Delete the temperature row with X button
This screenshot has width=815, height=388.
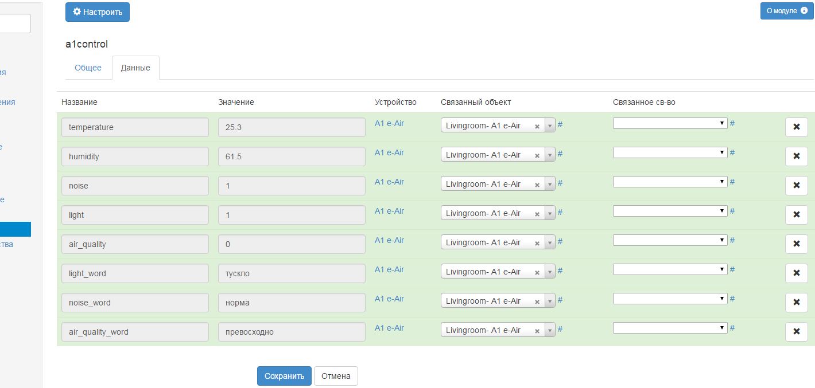[x=796, y=127]
